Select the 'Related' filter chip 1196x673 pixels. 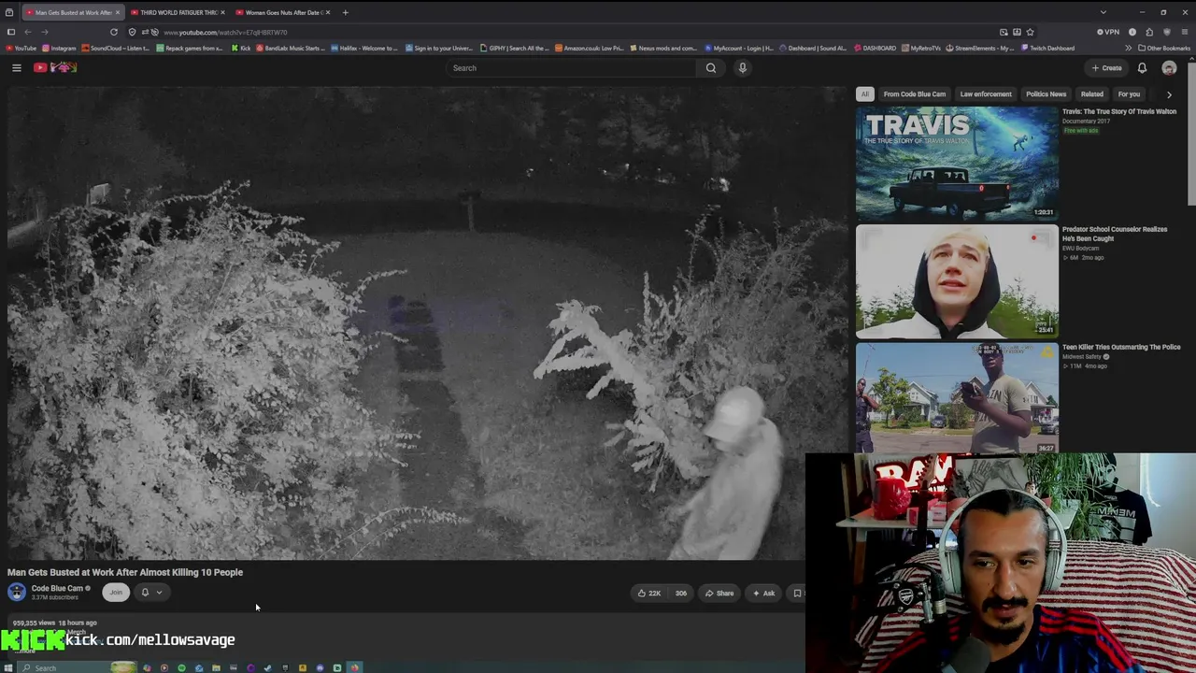click(x=1091, y=93)
